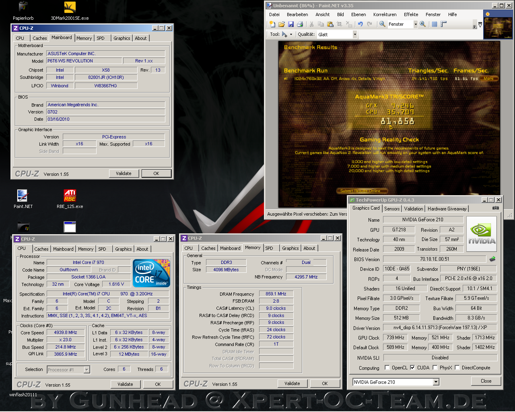The height and width of the screenshot is (412, 515).
Task: Click the Crop to selection icon
Action: coord(339,25)
